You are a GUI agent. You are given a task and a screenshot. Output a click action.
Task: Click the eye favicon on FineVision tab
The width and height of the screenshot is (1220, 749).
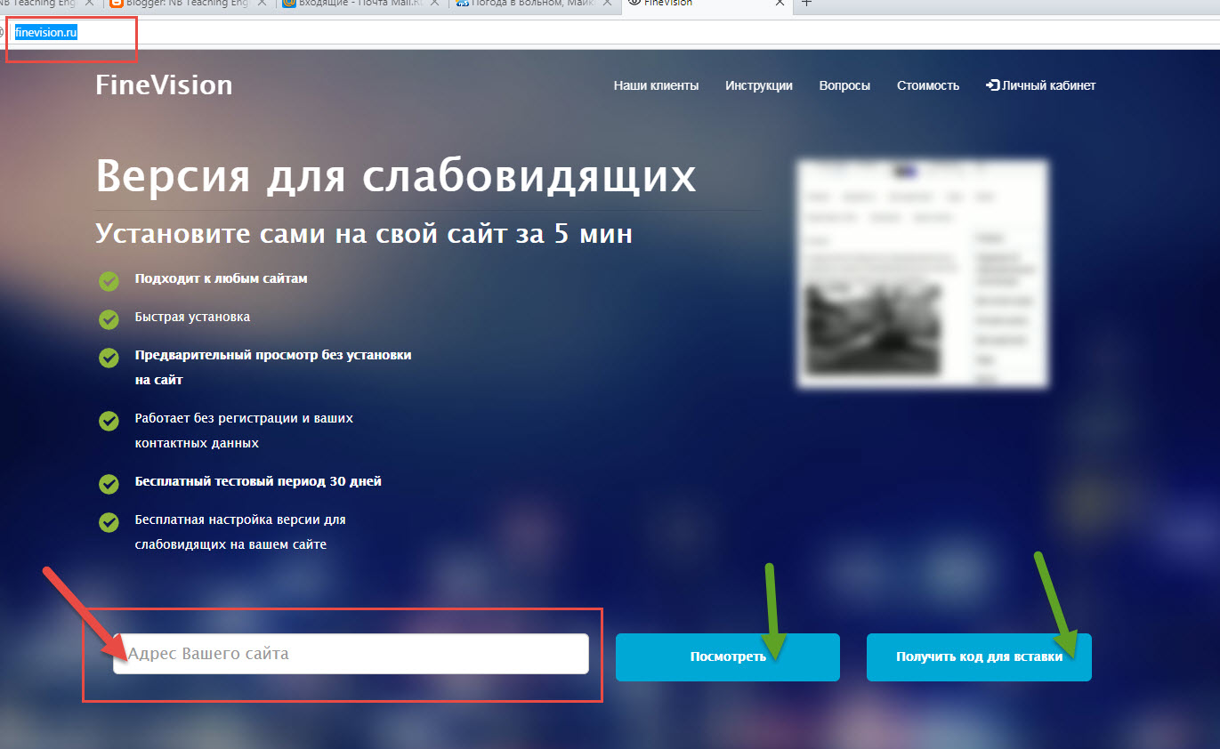[634, 4]
